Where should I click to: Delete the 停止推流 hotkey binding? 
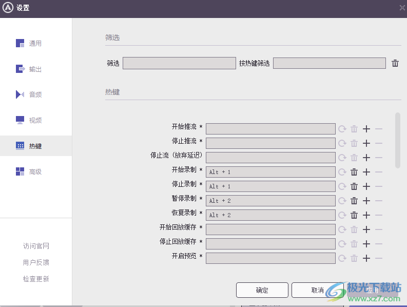point(354,143)
